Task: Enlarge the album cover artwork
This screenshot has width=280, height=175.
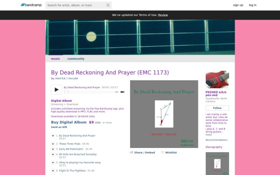Action: pos(164,114)
